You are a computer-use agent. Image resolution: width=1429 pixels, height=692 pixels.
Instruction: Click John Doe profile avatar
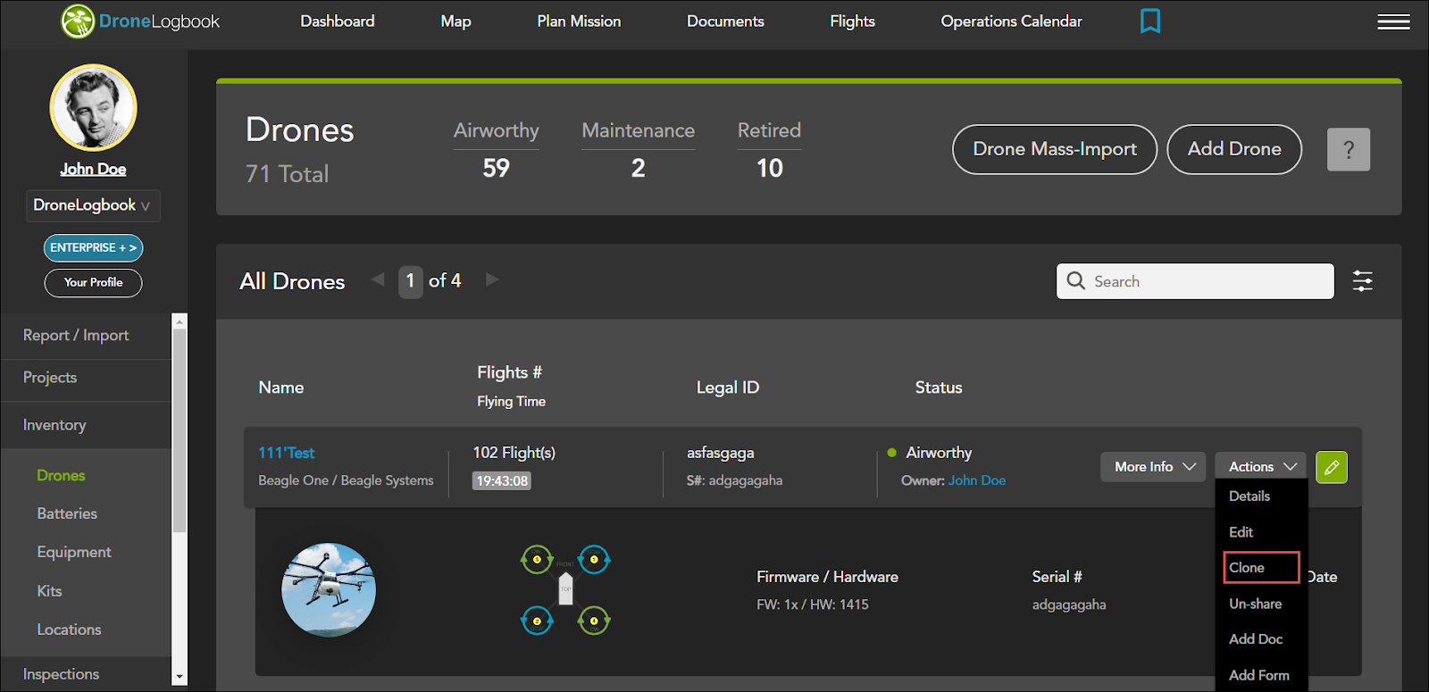(93, 108)
